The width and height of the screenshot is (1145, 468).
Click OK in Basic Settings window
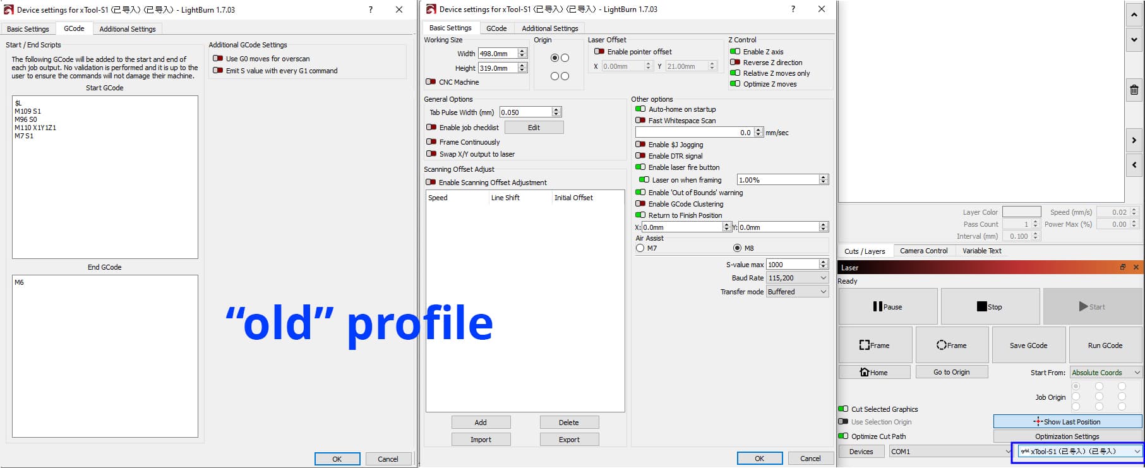(x=760, y=459)
